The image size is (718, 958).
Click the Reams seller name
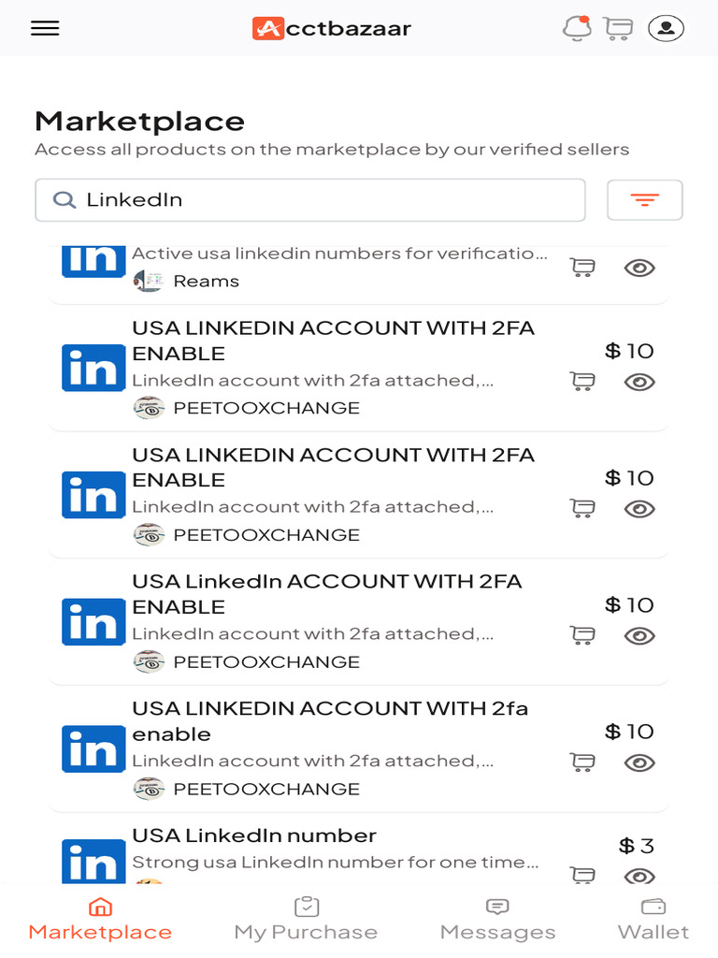pyautogui.click(x=206, y=281)
